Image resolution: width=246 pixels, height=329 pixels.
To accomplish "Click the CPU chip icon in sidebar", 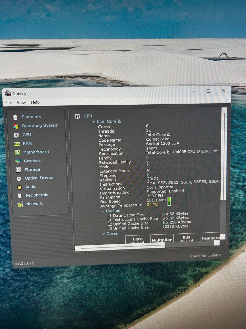I will tap(16, 135).
